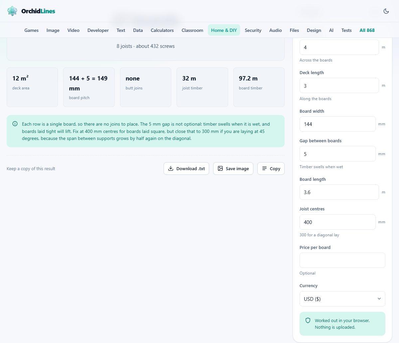
Task: Click 'Keep a copy of this result' text
Action: 31,169
